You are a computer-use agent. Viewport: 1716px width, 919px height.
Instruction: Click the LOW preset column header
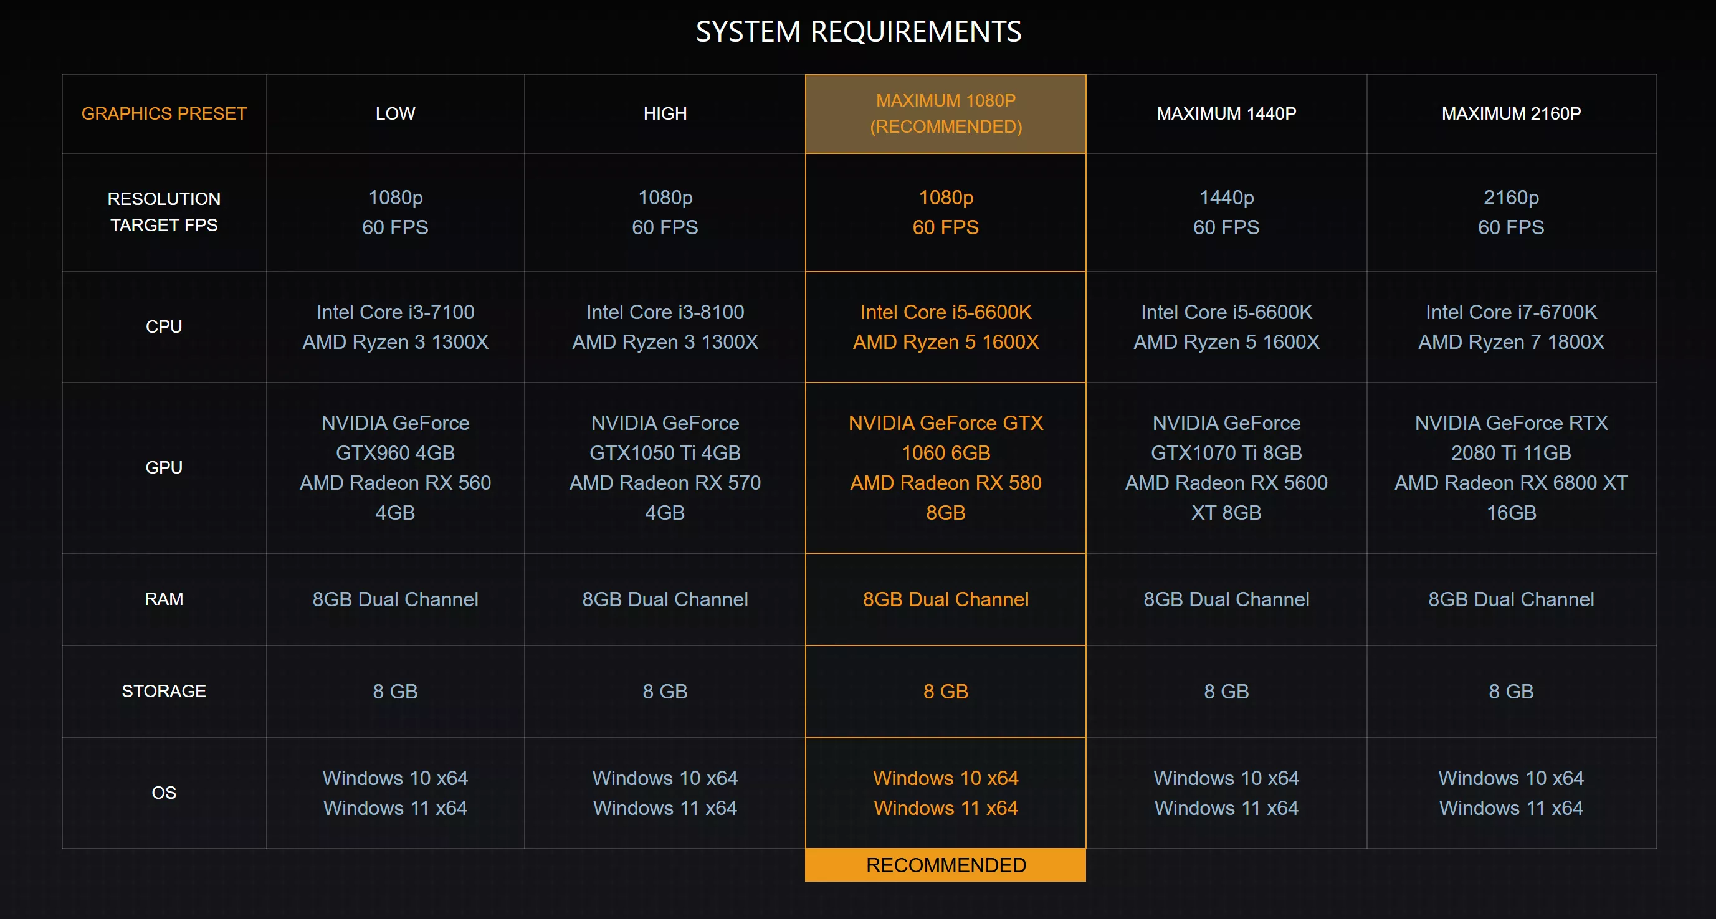[395, 113]
